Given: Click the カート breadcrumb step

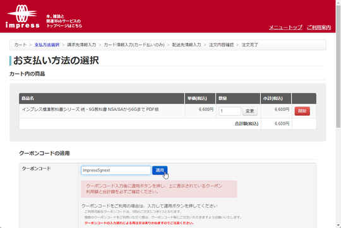Looking at the screenshot, I should coord(20,45).
